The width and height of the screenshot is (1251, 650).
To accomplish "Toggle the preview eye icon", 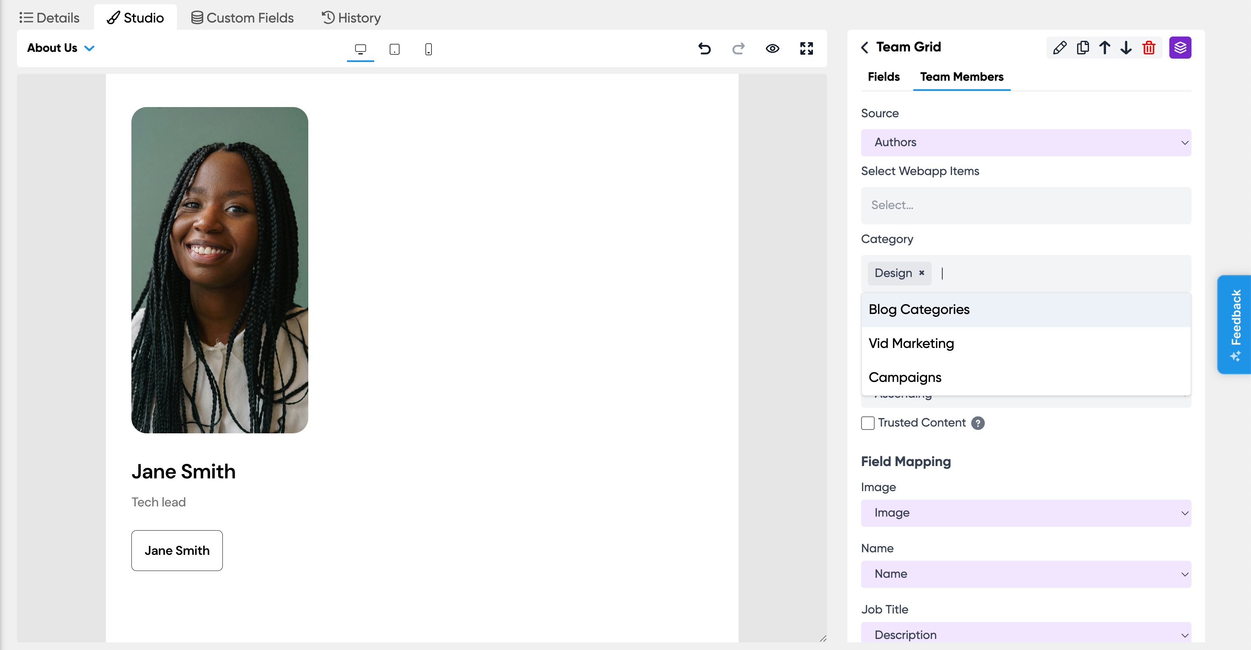I will (x=772, y=48).
